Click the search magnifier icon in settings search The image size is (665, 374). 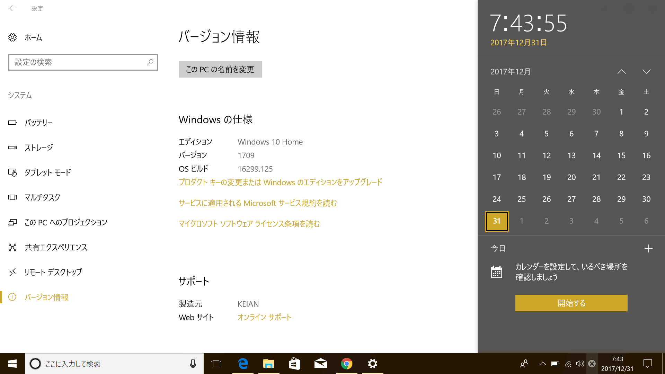tap(150, 62)
